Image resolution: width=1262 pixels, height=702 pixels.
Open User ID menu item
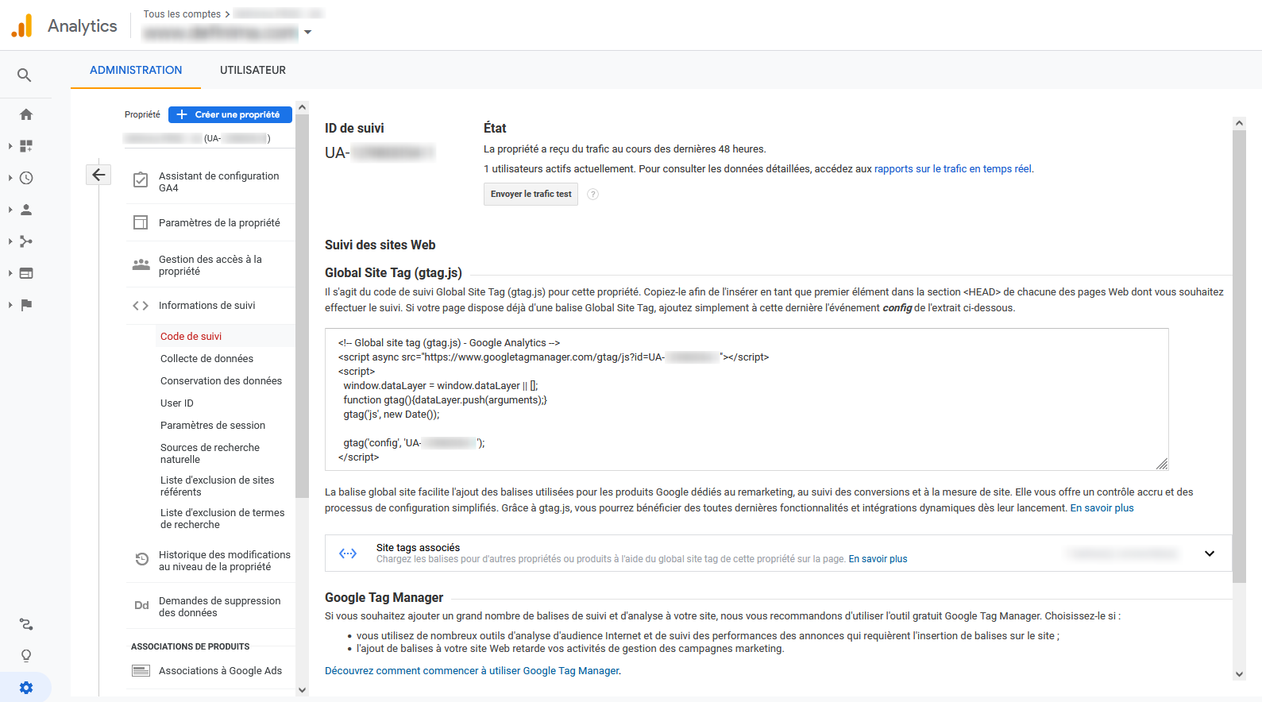177,403
